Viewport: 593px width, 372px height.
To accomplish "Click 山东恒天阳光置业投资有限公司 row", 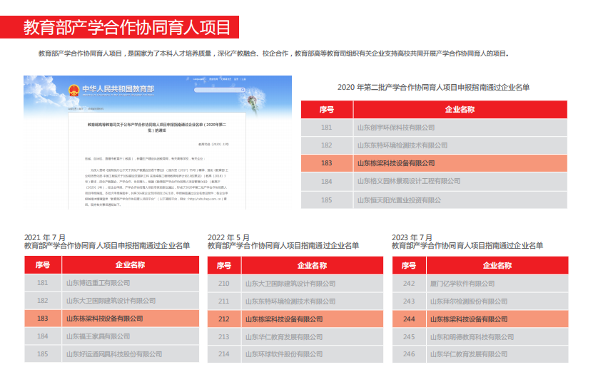I will pos(434,200).
